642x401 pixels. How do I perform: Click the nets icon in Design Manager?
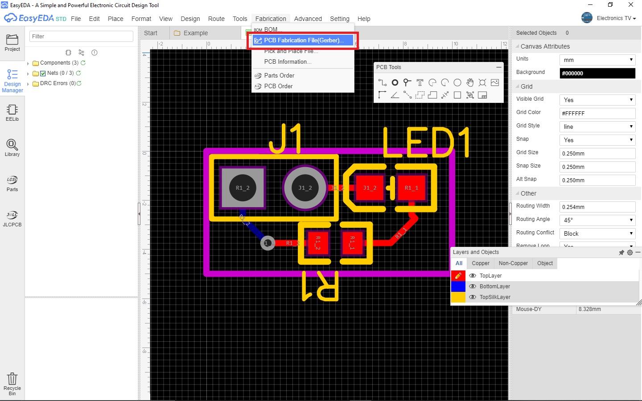(81, 53)
